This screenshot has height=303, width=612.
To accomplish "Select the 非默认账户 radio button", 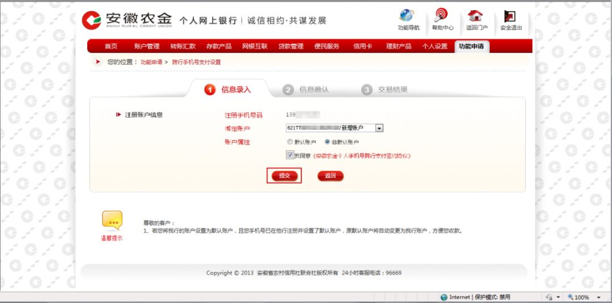I will tap(327, 142).
